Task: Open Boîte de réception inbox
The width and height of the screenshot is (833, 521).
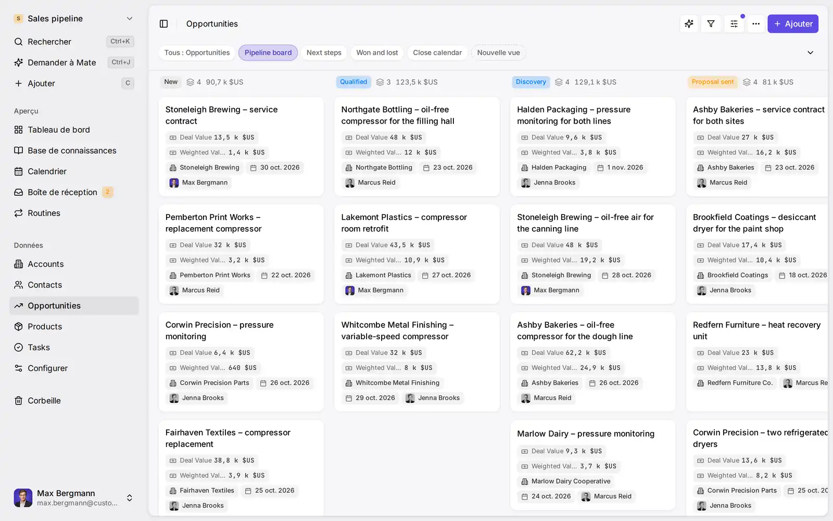Action: pos(74,192)
